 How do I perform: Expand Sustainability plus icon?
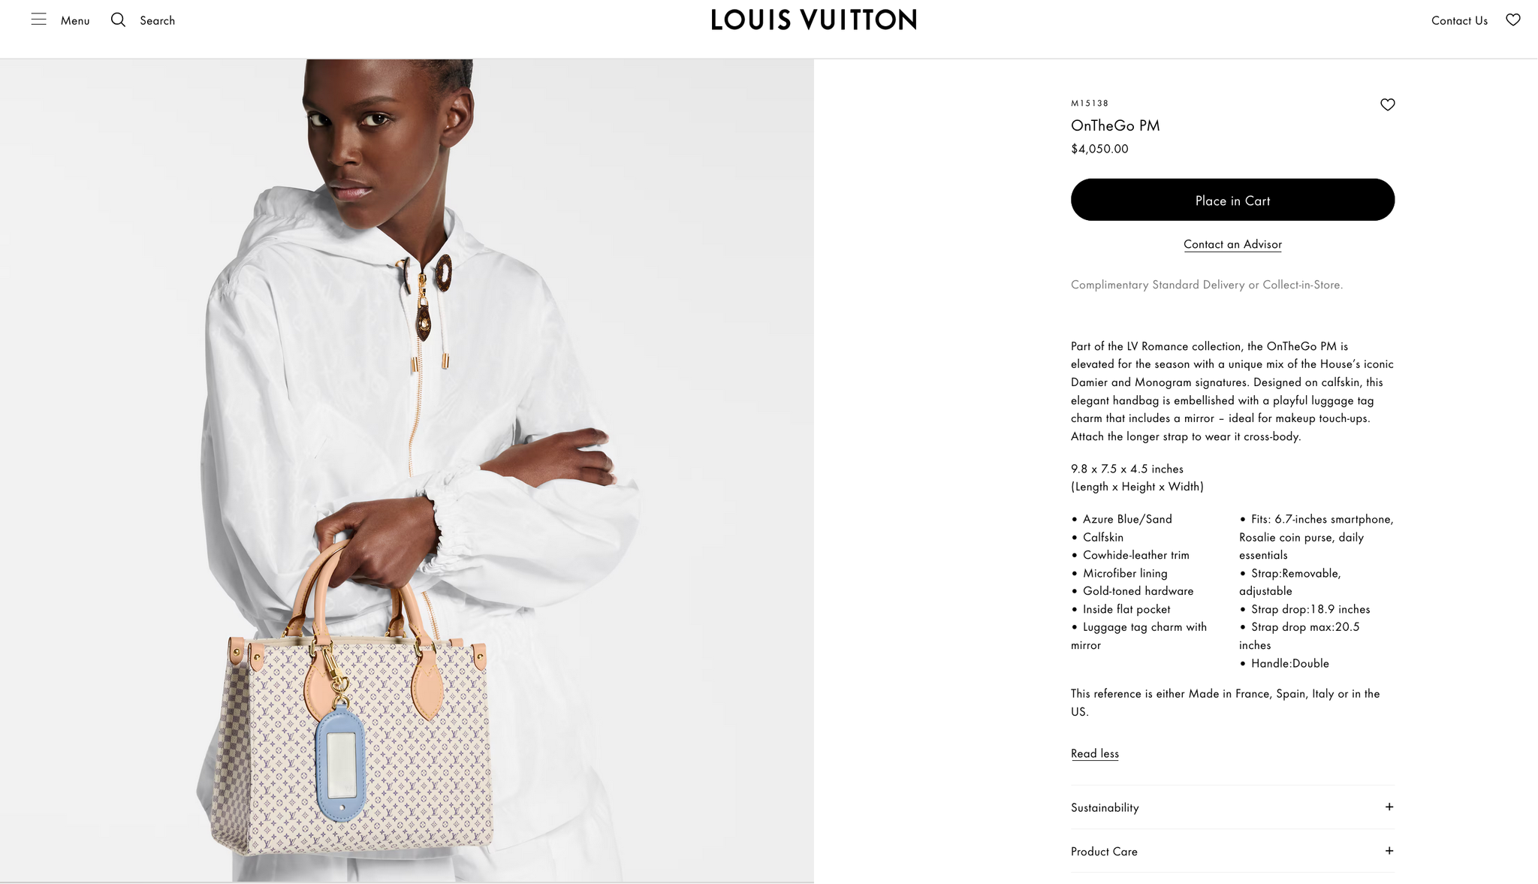[x=1389, y=807]
